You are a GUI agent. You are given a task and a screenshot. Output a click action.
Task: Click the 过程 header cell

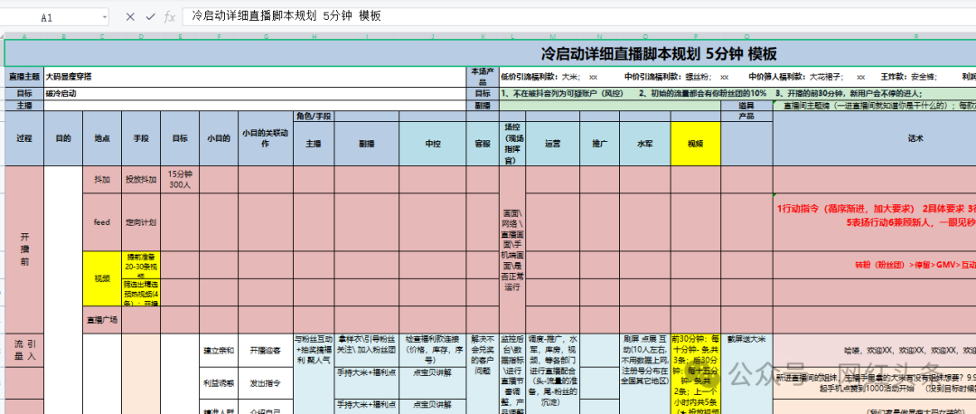(23, 139)
